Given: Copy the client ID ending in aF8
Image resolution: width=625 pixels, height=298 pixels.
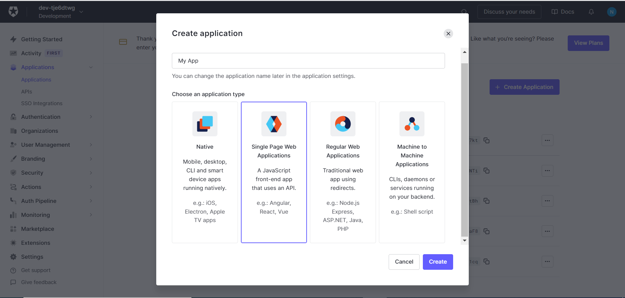Looking at the screenshot, I should (x=486, y=231).
